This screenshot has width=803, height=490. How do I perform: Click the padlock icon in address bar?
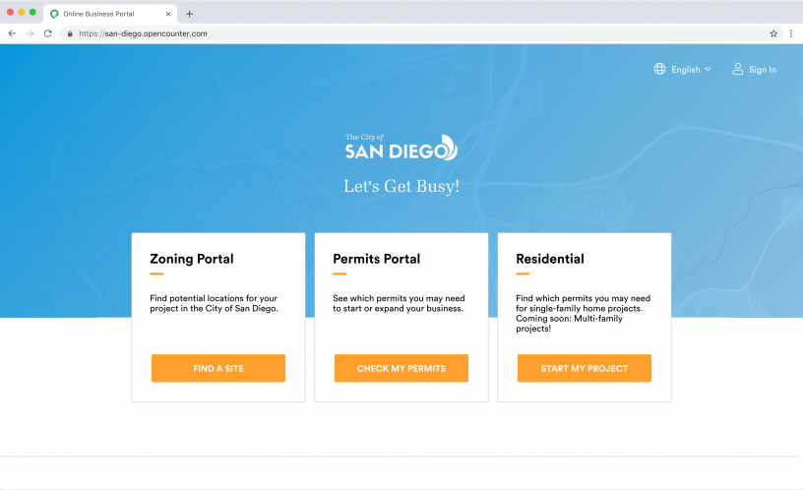tap(70, 33)
